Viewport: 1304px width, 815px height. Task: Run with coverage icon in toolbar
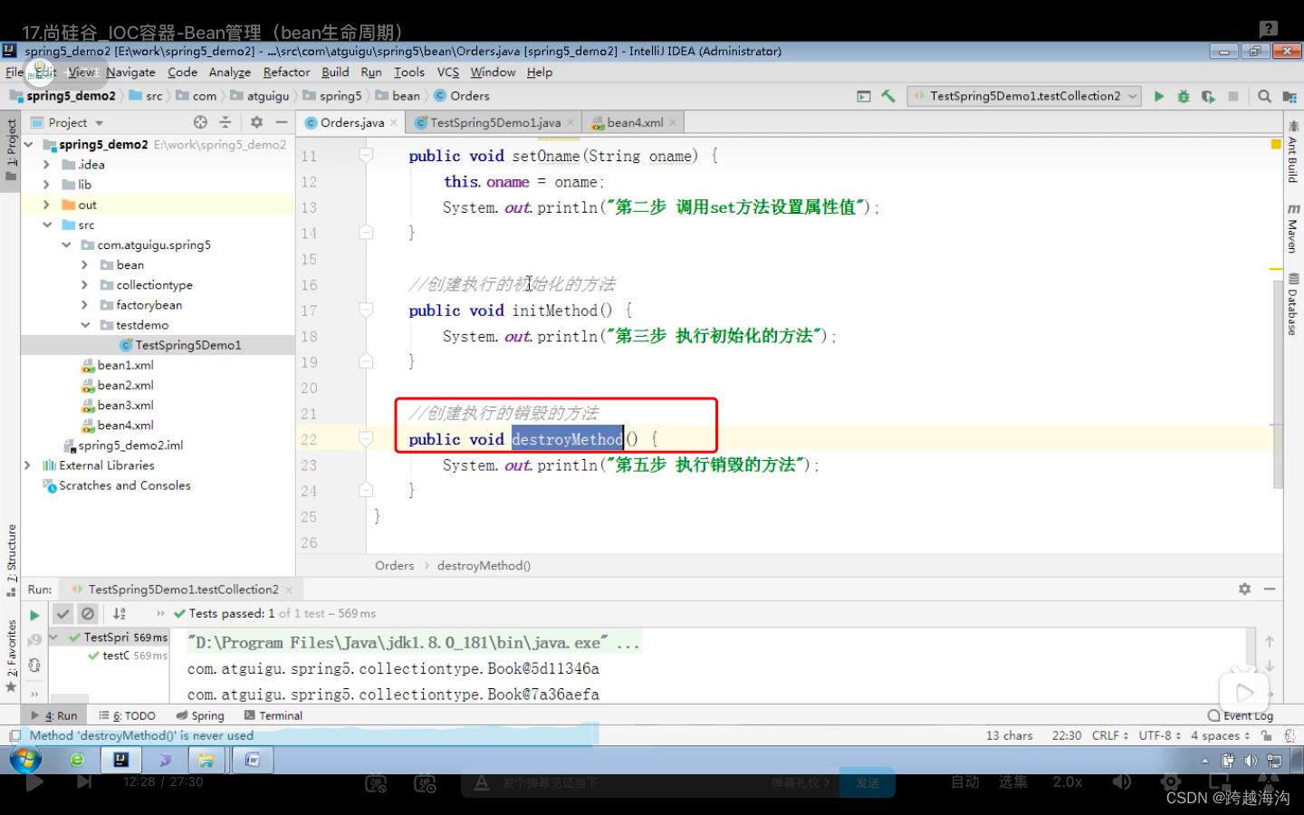coord(1208,96)
